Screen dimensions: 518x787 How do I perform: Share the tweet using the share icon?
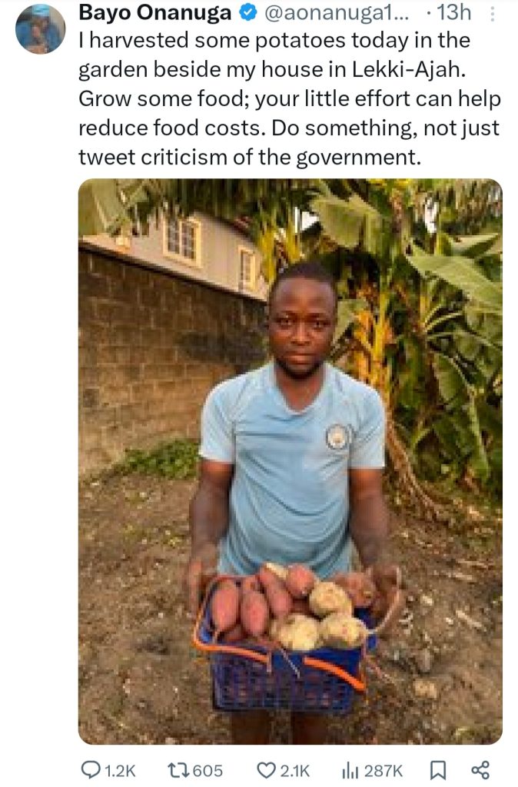[x=480, y=769]
